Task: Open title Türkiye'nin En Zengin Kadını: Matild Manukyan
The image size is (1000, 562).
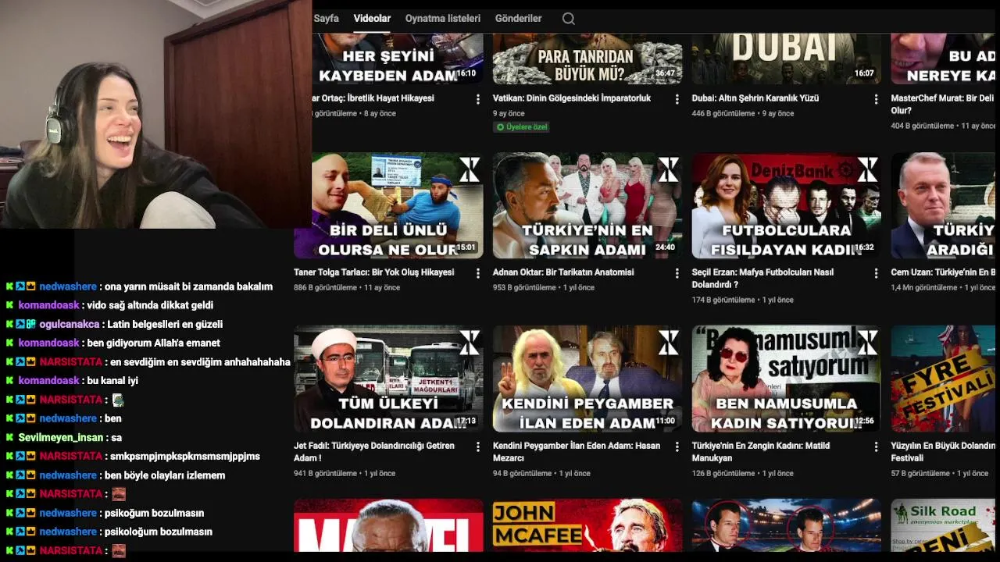Action: coord(761,451)
